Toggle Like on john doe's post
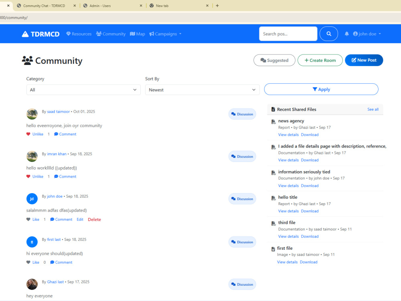The height and width of the screenshot is (301, 401). tap(36, 220)
